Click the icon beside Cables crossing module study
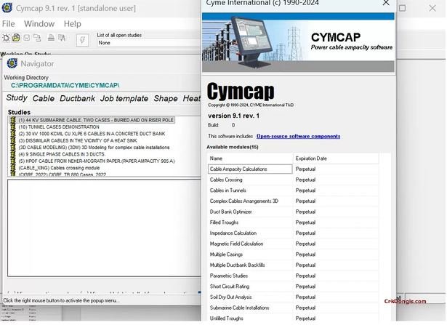Viewport: 447px width, 325px height. [13, 168]
